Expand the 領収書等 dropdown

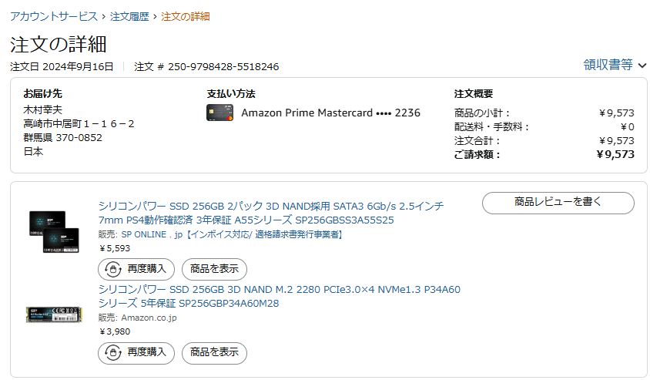pos(608,66)
